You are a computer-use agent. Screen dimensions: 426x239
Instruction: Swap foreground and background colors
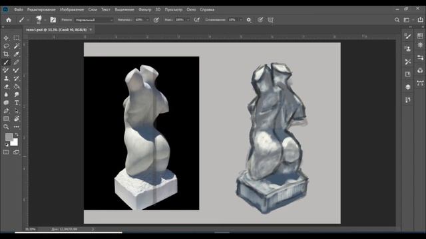(17, 135)
